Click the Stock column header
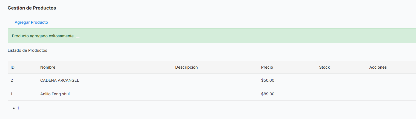 [x=324, y=67]
